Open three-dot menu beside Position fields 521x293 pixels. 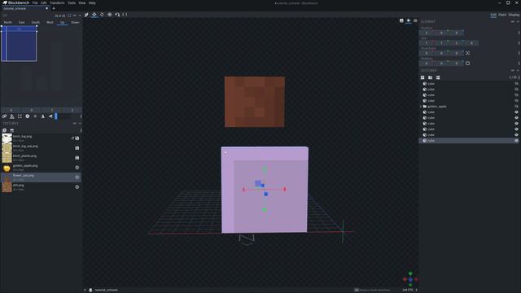pyautogui.click(x=519, y=33)
